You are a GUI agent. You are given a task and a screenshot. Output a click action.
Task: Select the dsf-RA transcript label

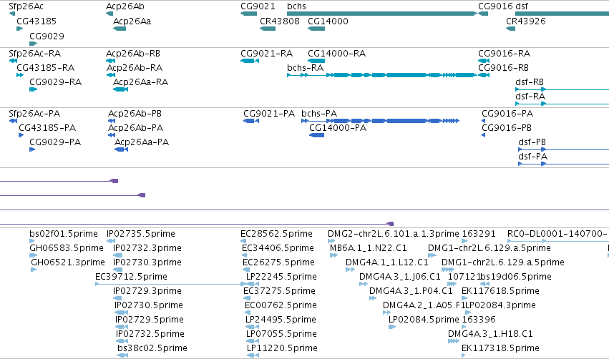pos(530,97)
